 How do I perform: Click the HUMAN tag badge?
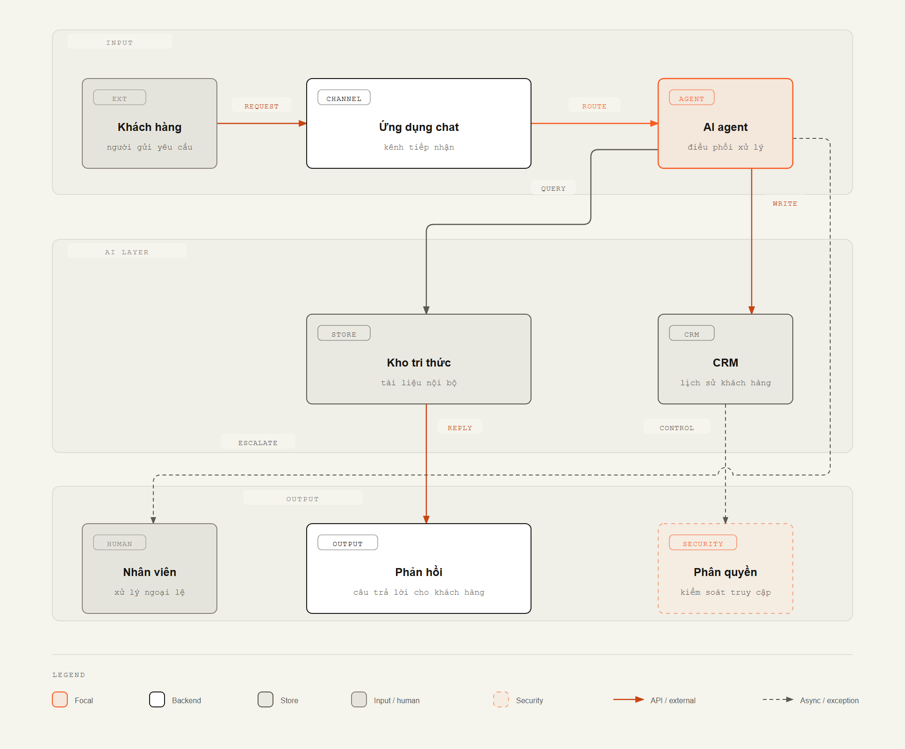point(120,543)
